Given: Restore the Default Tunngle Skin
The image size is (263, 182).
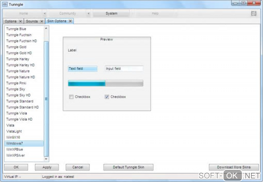Looking at the screenshot, I should [x=128, y=167].
